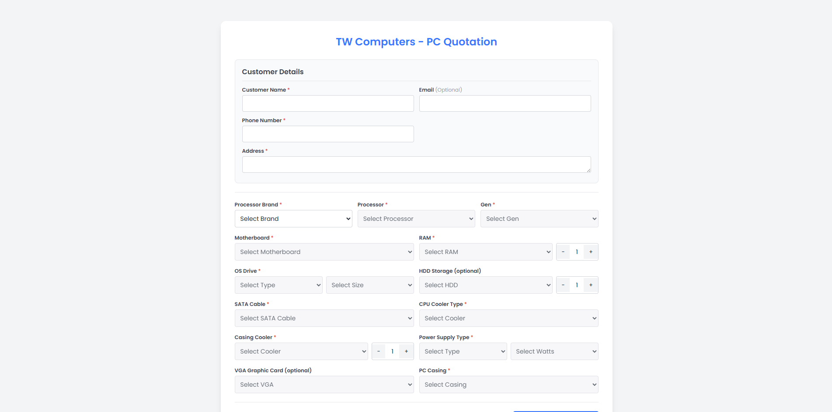Expand the Select Watts dropdown
The width and height of the screenshot is (832, 412).
[554, 351]
